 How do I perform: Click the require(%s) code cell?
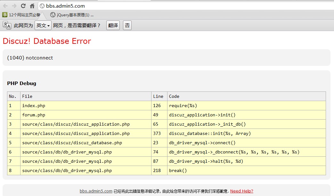[x=247, y=106]
